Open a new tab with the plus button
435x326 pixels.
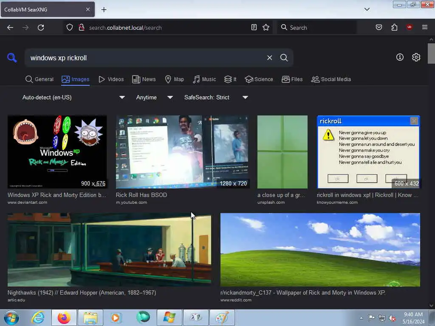[x=104, y=10]
